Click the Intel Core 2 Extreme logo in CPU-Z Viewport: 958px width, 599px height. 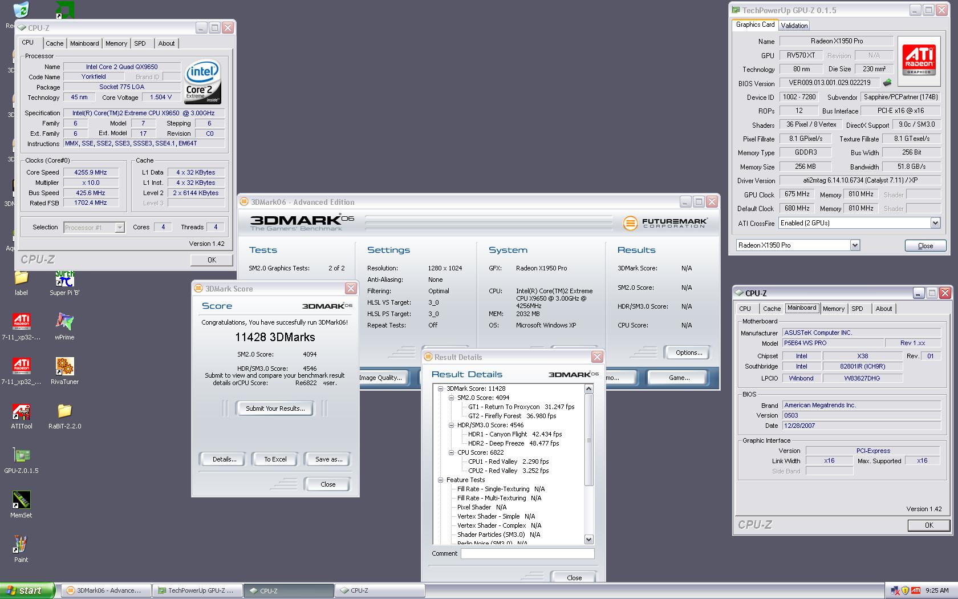202,82
